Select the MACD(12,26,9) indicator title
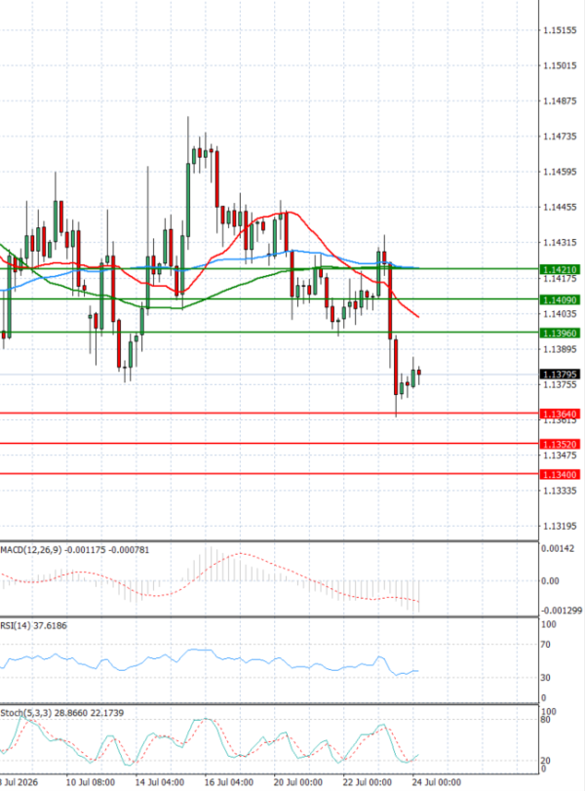This screenshot has width=585, height=791. tap(31, 550)
